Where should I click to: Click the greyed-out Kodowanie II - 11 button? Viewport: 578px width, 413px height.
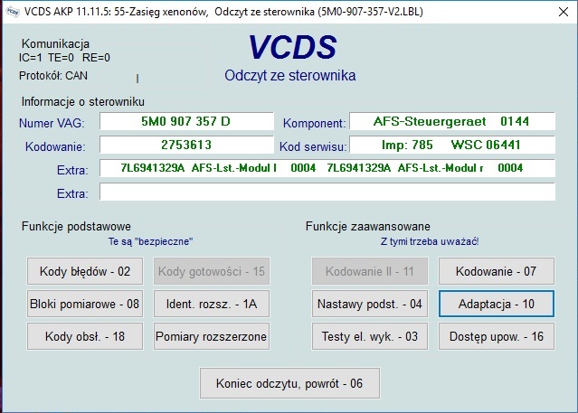click(370, 271)
